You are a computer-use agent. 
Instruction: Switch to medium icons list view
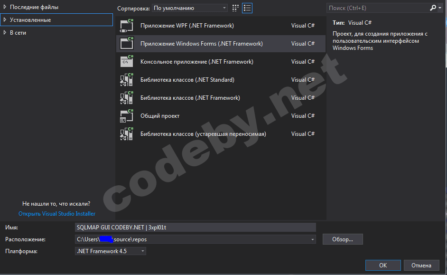(x=247, y=8)
